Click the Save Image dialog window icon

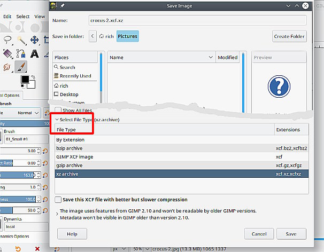53,6
